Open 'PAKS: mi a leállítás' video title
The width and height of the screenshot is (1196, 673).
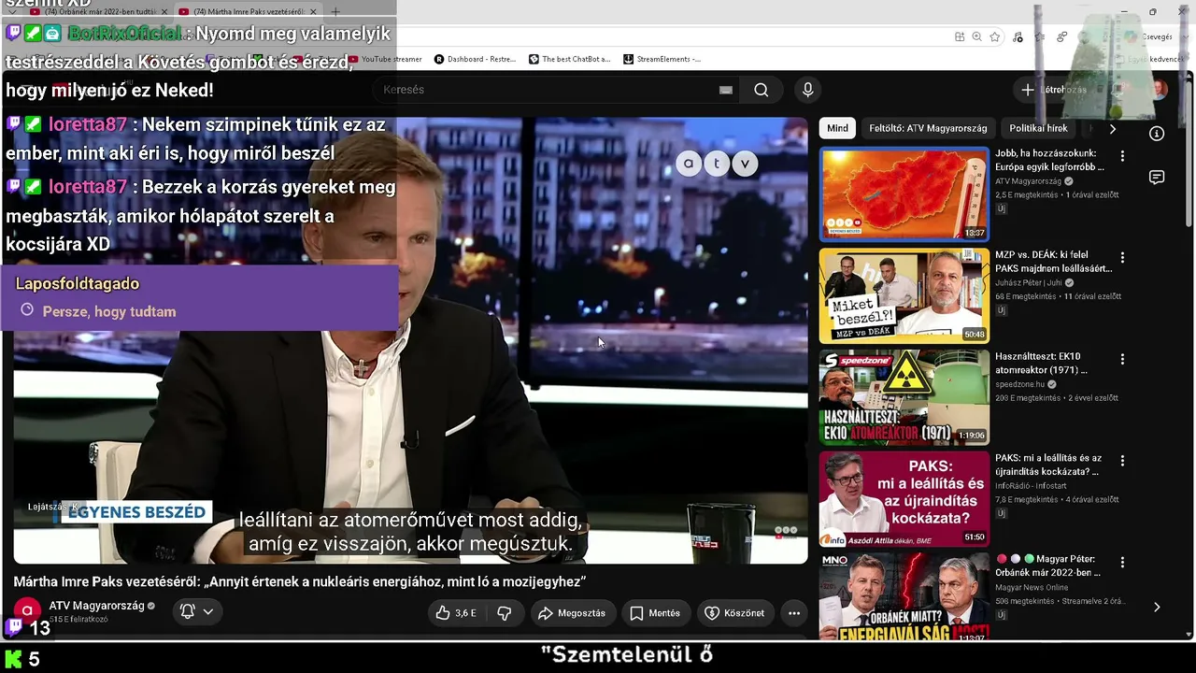[1048, 465]
